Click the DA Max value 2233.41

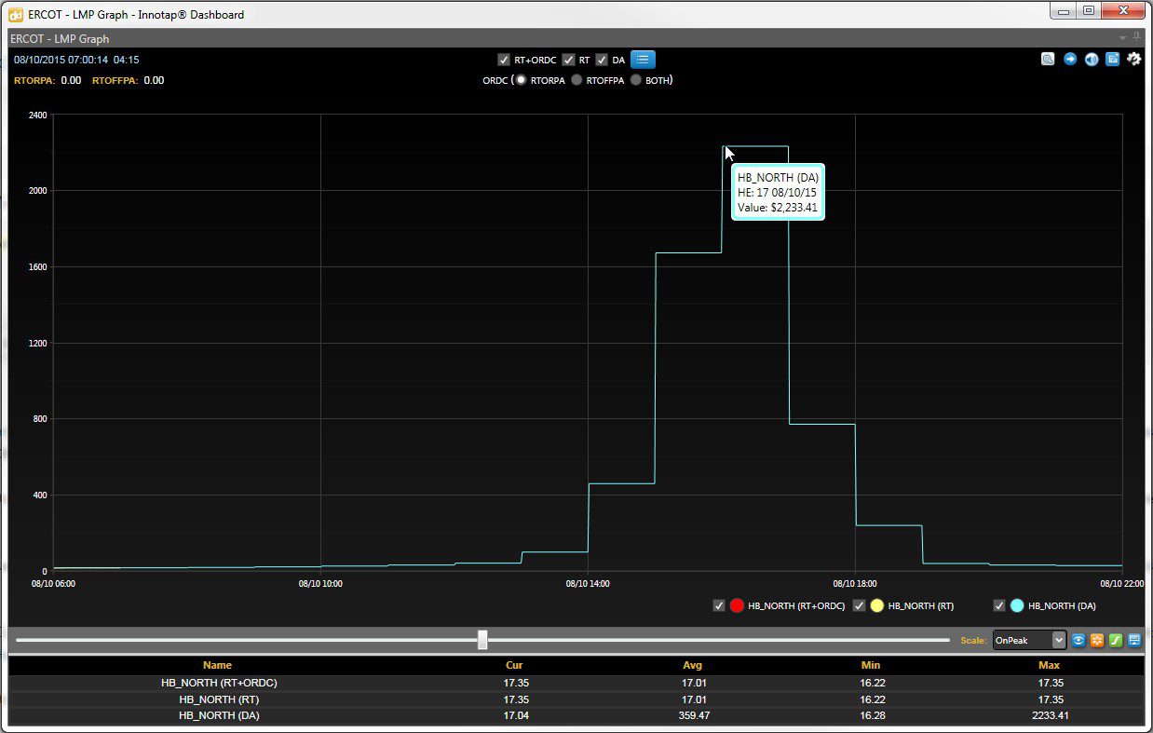pyautogui.click(x=1050, y=716)
